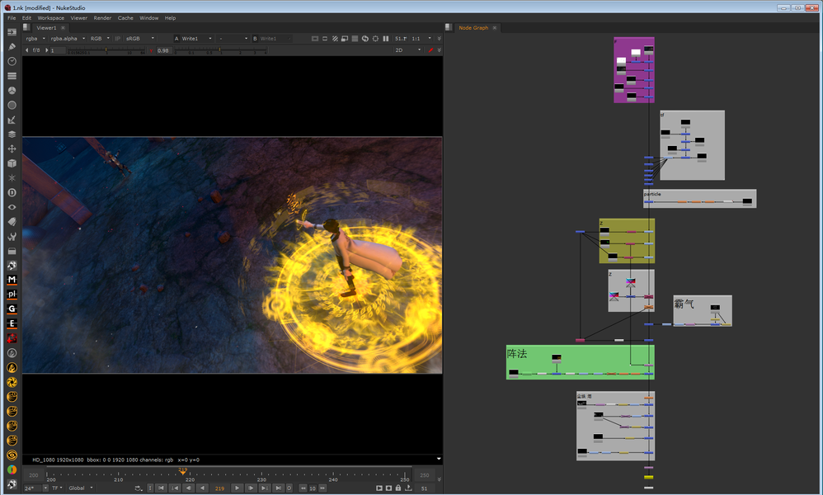The height and width of the screenshot is (495, 823).
Task: Open the rgba.alpha channel dropdown
Action: point(67,38)
